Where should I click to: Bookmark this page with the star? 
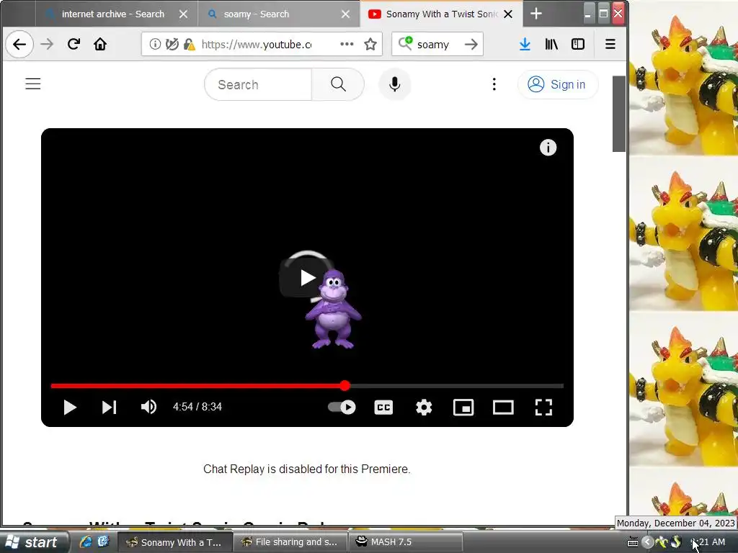[x=370, y=44]
